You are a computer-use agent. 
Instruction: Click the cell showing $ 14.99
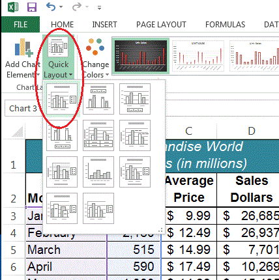pyautogui.click(x=189, y=249)
